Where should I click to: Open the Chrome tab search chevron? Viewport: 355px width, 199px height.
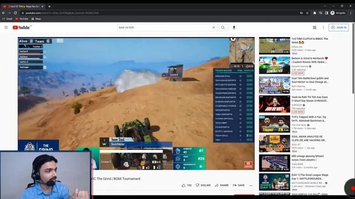click(325, 6)
